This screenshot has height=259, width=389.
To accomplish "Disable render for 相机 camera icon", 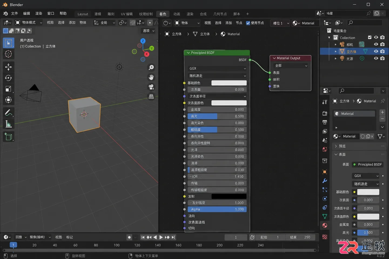I will pyautogui.click(x=383, y=44).
